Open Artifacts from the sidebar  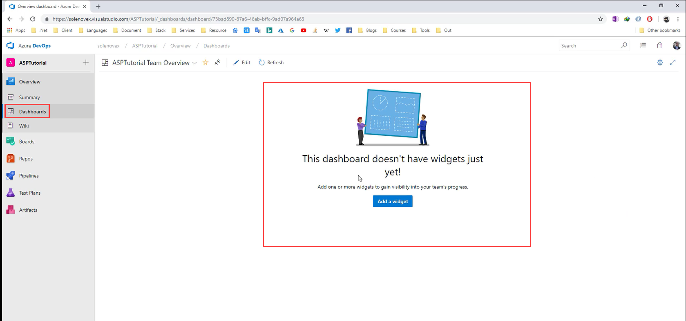(28, 210)
